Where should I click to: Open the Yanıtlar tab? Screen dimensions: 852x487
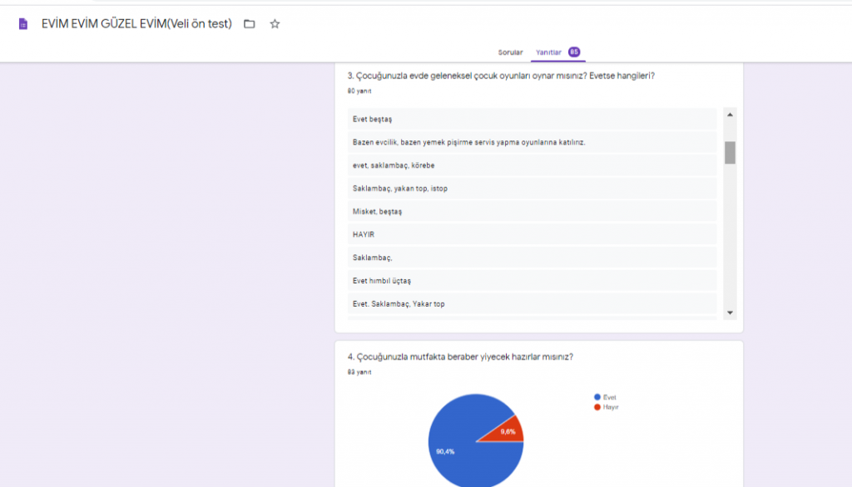tap(548, 52)
